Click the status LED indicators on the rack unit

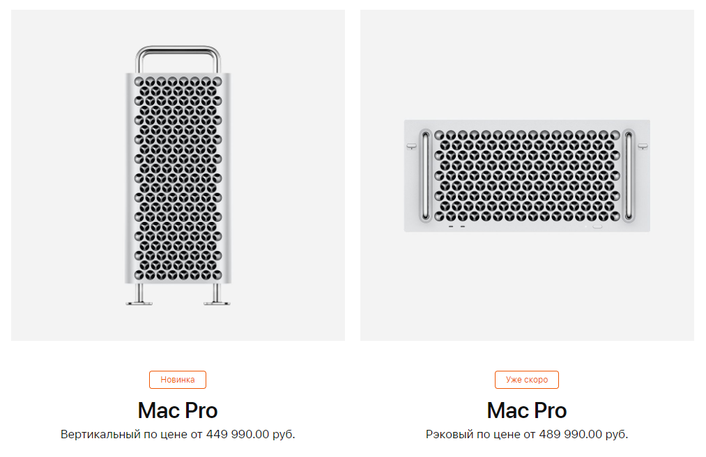pos(456,226)
